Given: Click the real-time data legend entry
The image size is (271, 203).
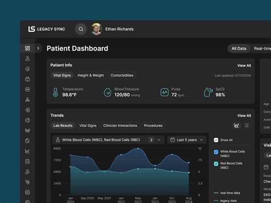Looking at the screenshot, I should [x=227, y=193].
